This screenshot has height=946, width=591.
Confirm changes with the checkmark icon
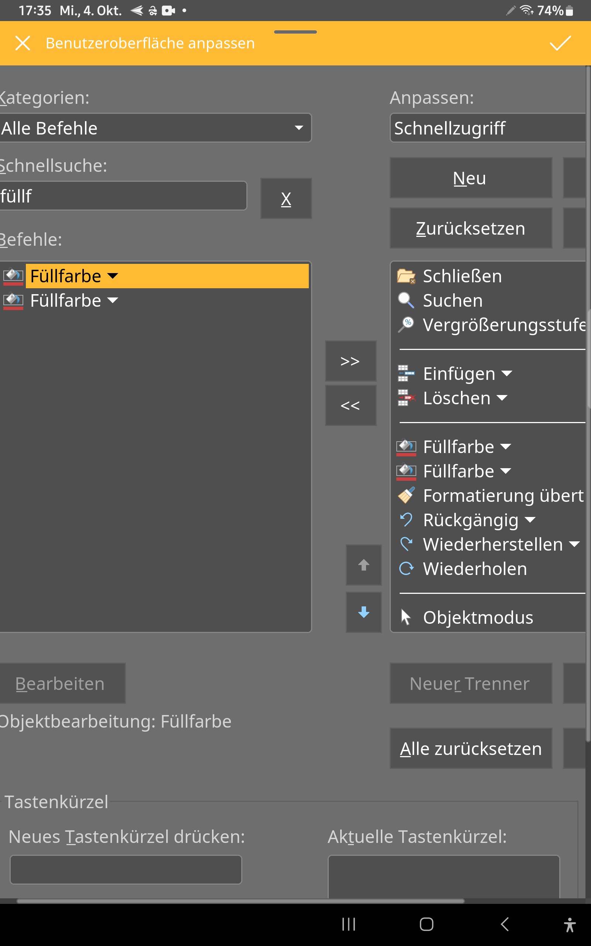[560, 43]
